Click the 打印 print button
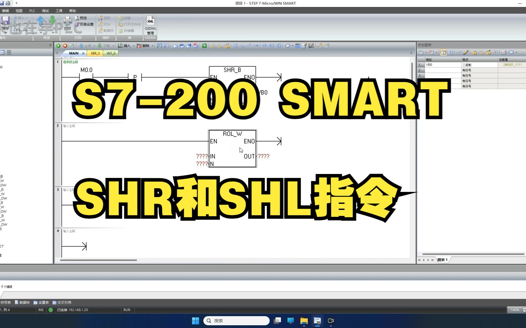 [68, 23]
